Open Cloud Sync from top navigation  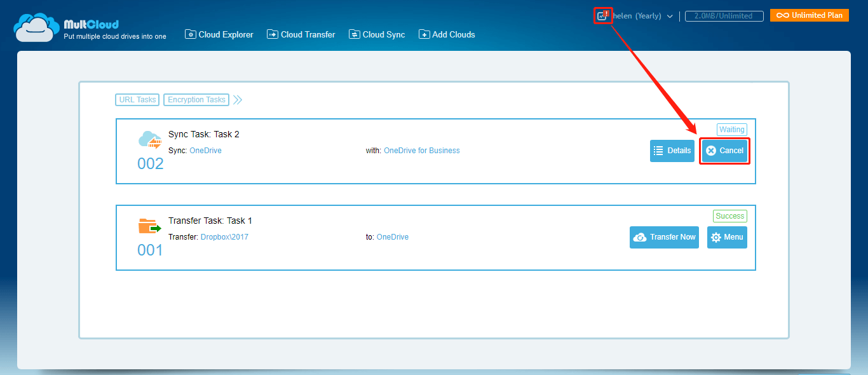377,34
